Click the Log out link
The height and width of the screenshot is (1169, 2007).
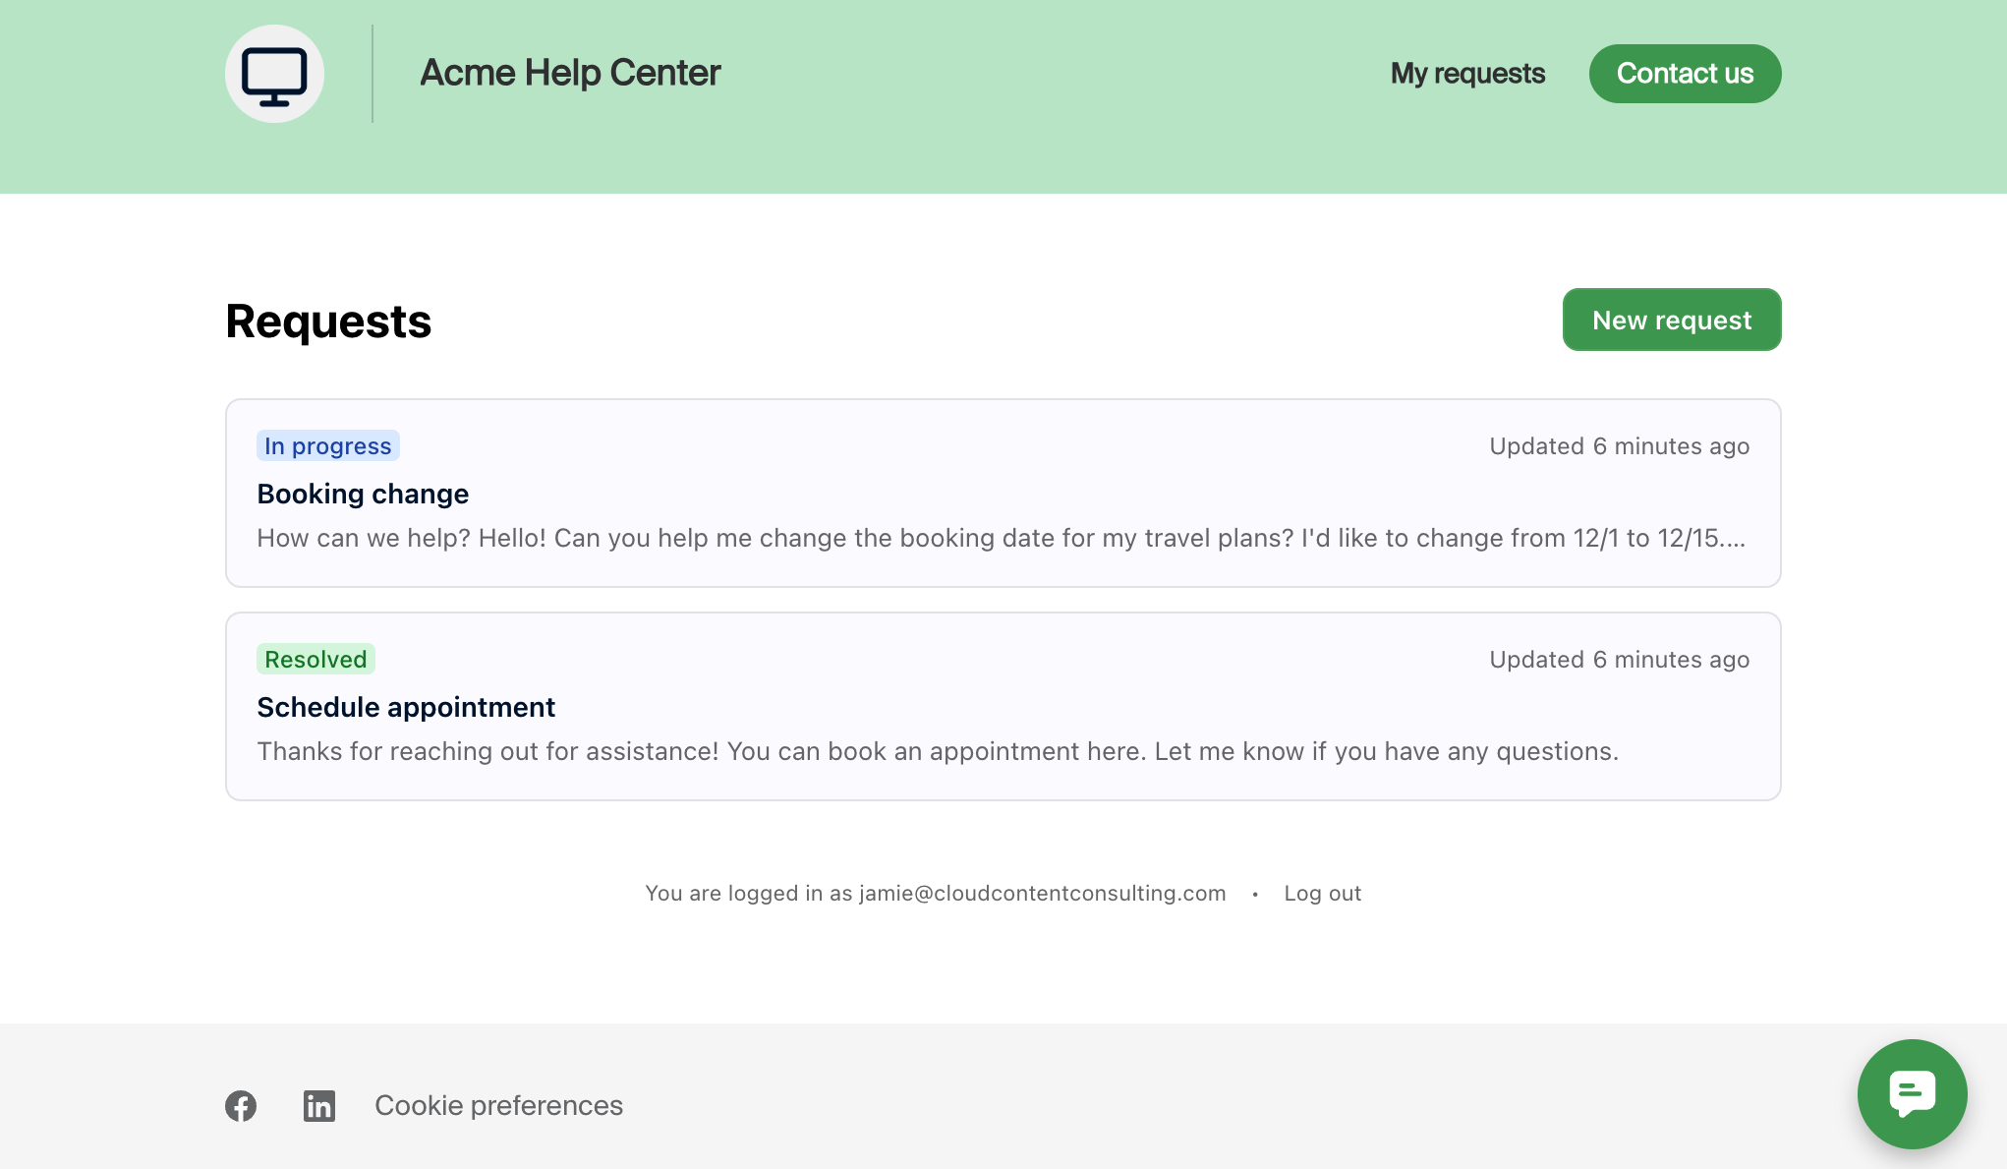(1322, 893)
